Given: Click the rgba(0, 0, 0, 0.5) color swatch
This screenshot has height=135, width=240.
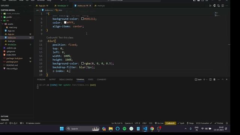Looking at the screenshot, I should (x=82, y=63).
